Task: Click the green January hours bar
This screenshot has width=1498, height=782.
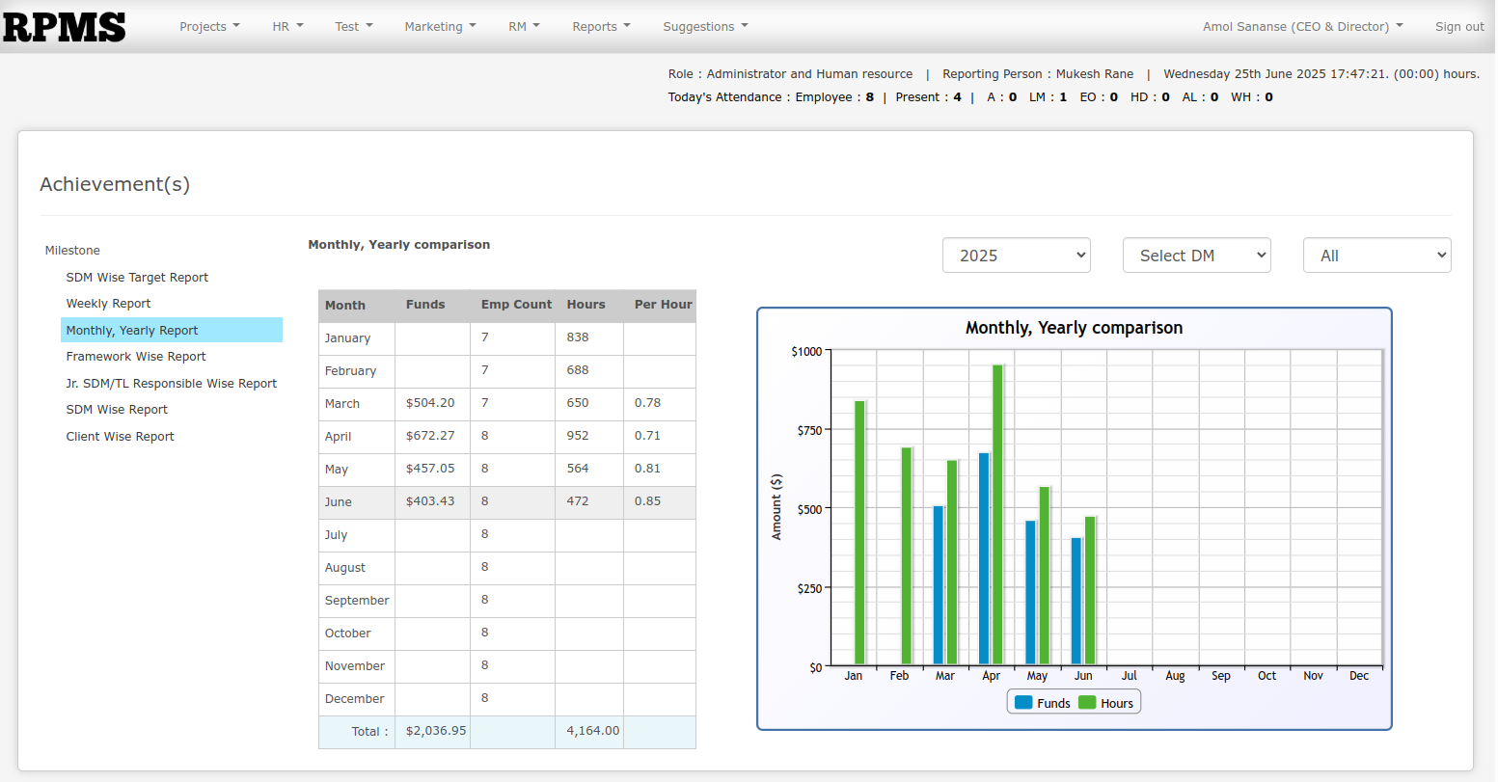Action: (859, 533)
